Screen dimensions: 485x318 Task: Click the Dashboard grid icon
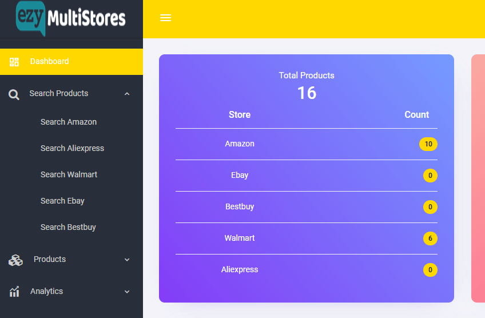click(14, 62)
